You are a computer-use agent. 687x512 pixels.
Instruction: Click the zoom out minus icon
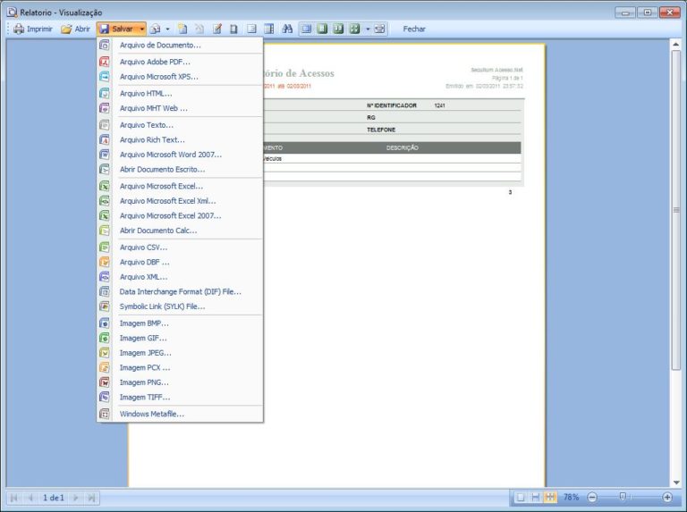tap(592, 497)
